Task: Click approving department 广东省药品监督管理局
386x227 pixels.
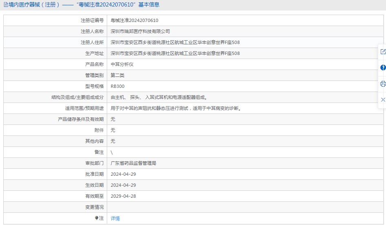Action: coord(133,163)
